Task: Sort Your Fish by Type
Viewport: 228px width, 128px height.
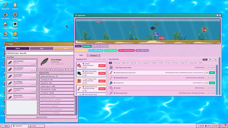Action: 215,59
